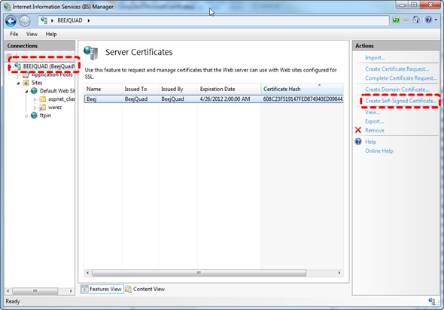The width and height of the screenshot is (444, 310).
Task: Click the ftpin globe icon
Action: point(35,115)
